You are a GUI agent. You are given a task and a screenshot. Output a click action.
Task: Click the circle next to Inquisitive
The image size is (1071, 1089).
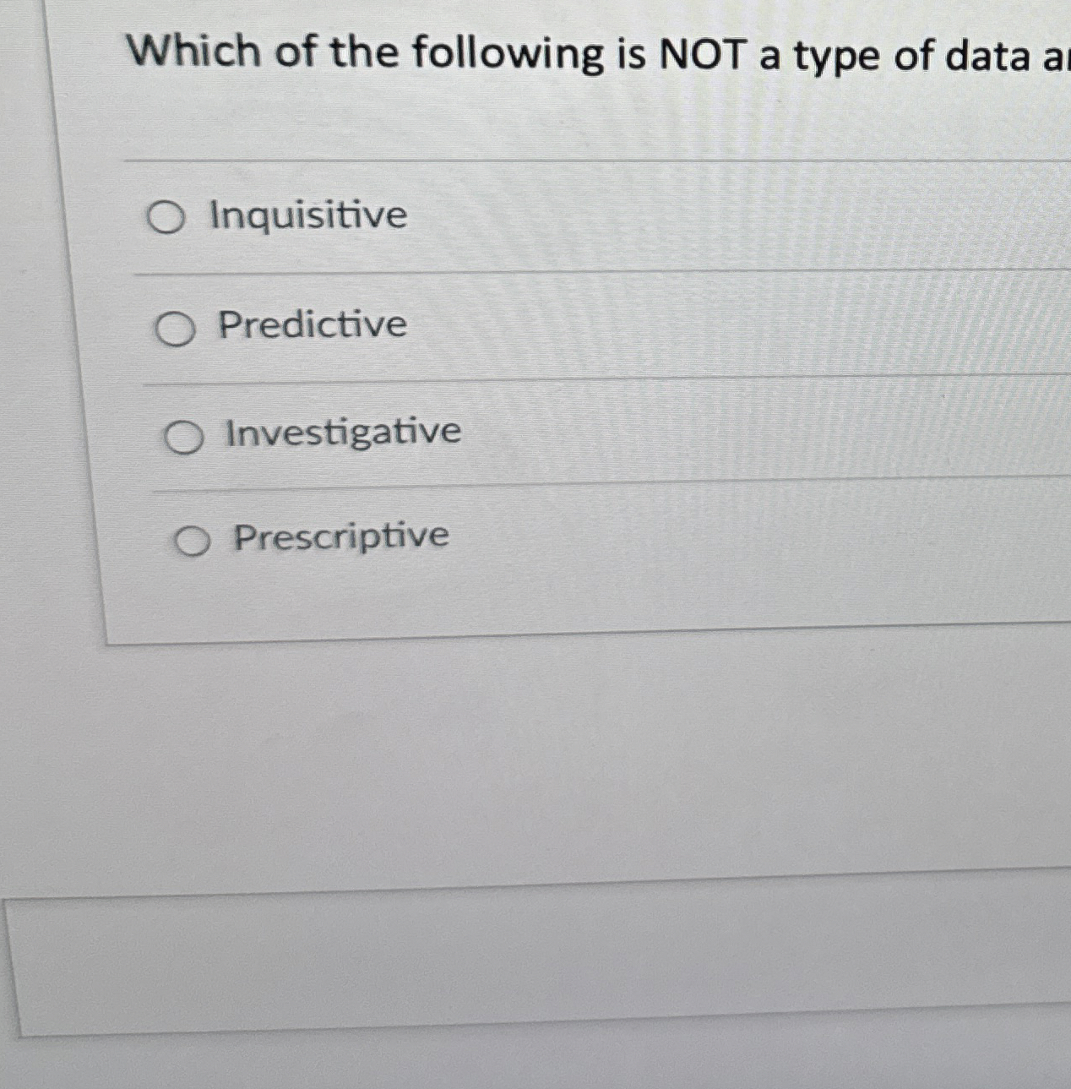click(166, 217)
